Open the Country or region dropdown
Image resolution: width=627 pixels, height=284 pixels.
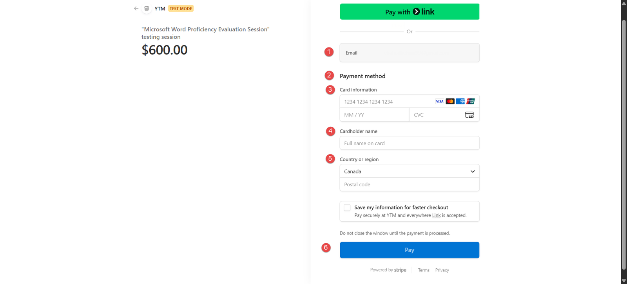409,171
